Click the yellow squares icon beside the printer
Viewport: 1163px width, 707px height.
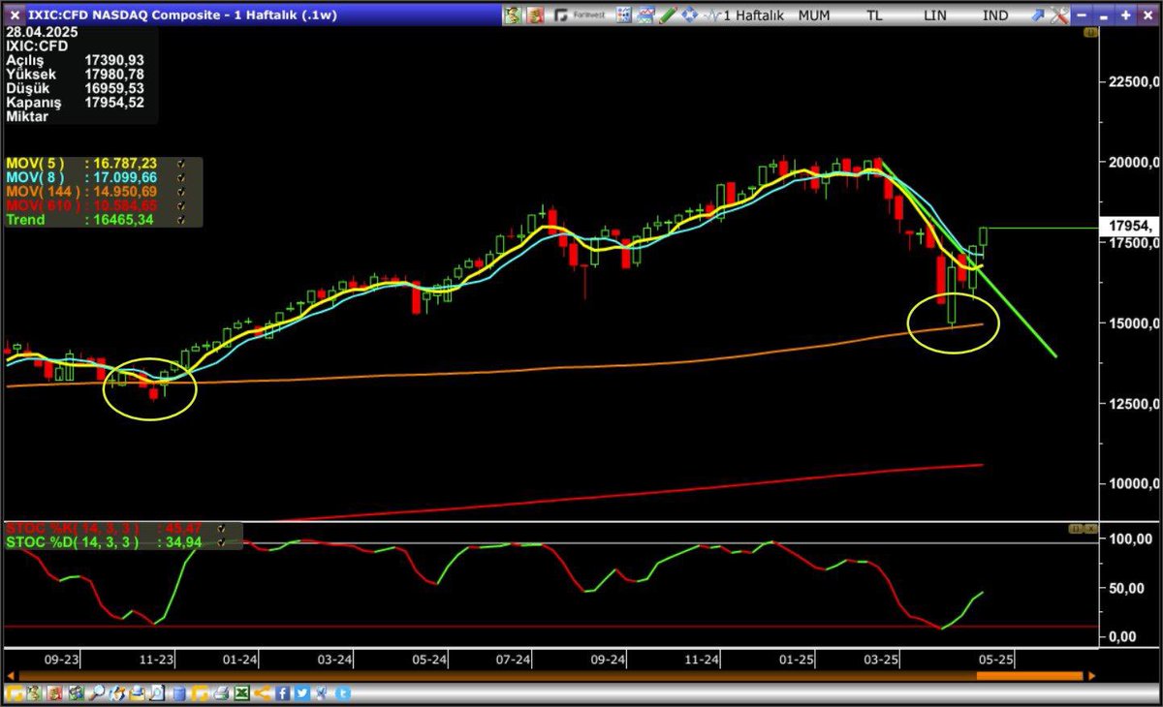[x=200, y=693]
